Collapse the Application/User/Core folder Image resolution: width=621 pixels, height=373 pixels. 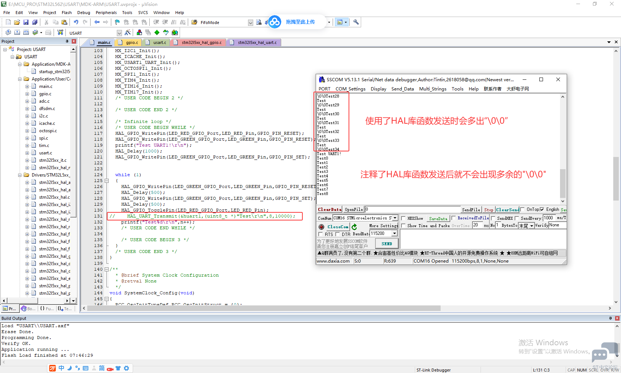pyautogui.click(x=20, y=79)
